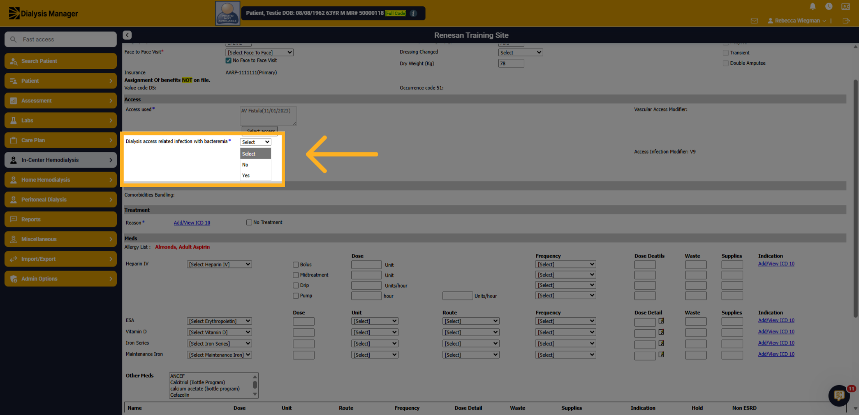
Task: Enable the Drip heparin checkbox
Action: coord(296,285)
